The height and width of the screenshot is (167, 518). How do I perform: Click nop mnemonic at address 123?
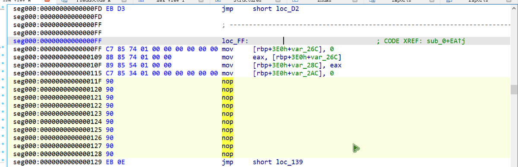[227, 114]
